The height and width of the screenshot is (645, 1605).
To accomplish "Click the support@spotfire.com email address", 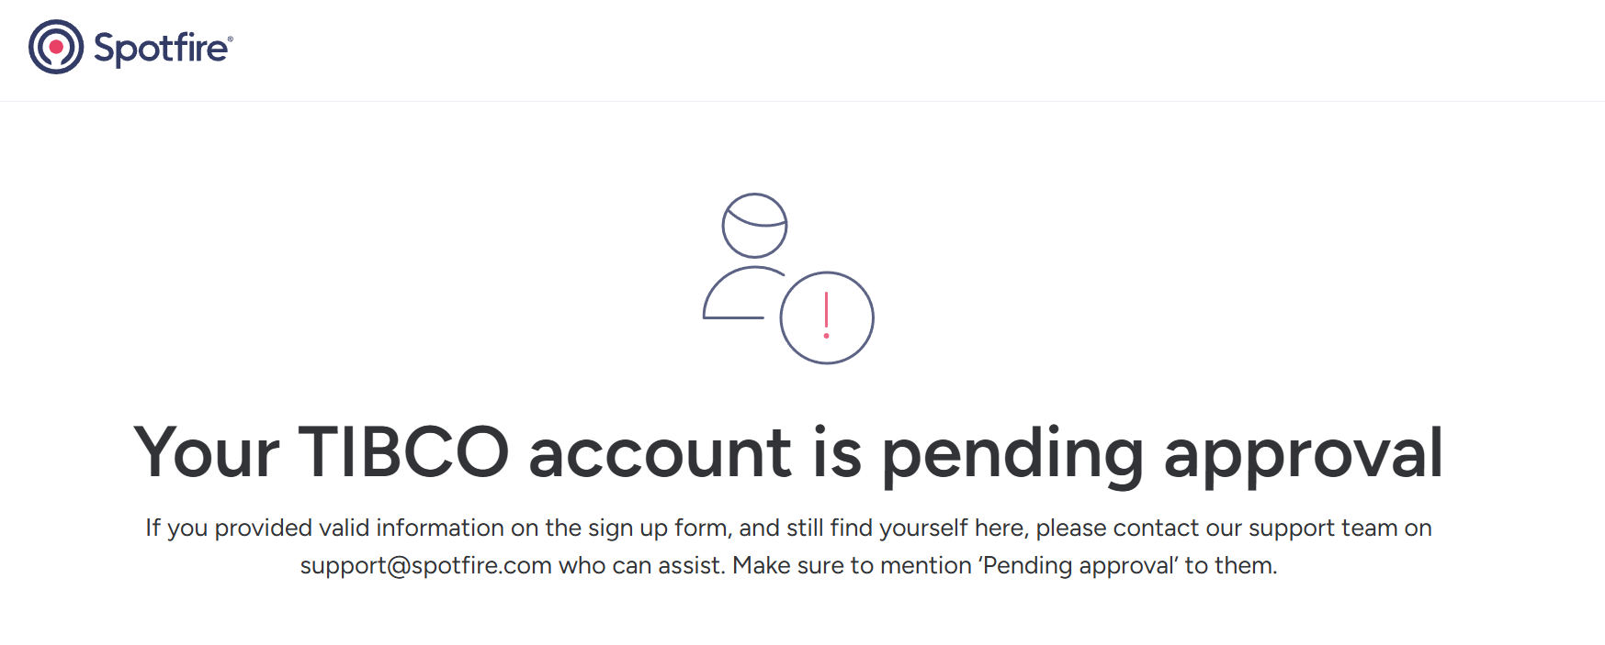I will (425, 565).
